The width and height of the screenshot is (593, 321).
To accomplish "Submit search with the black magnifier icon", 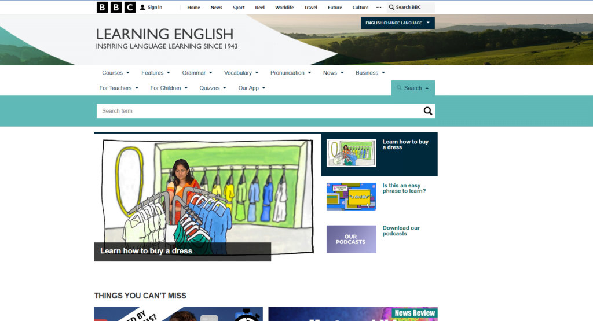I will (x=428, y=111).
